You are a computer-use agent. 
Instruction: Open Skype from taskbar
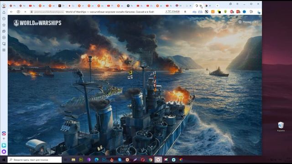tap(120, 160)
